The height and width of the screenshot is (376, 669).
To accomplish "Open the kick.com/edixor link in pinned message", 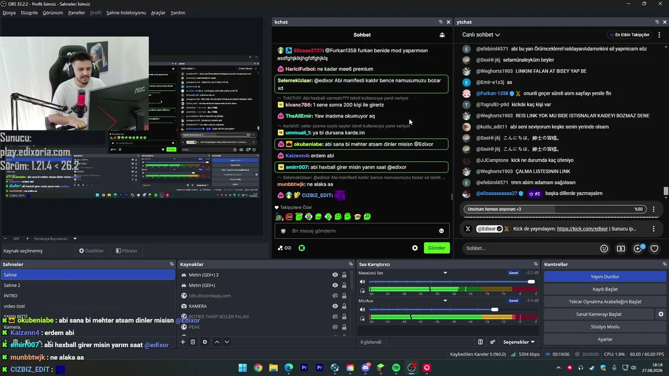I will pyautogui.click(x=582, y=229).
